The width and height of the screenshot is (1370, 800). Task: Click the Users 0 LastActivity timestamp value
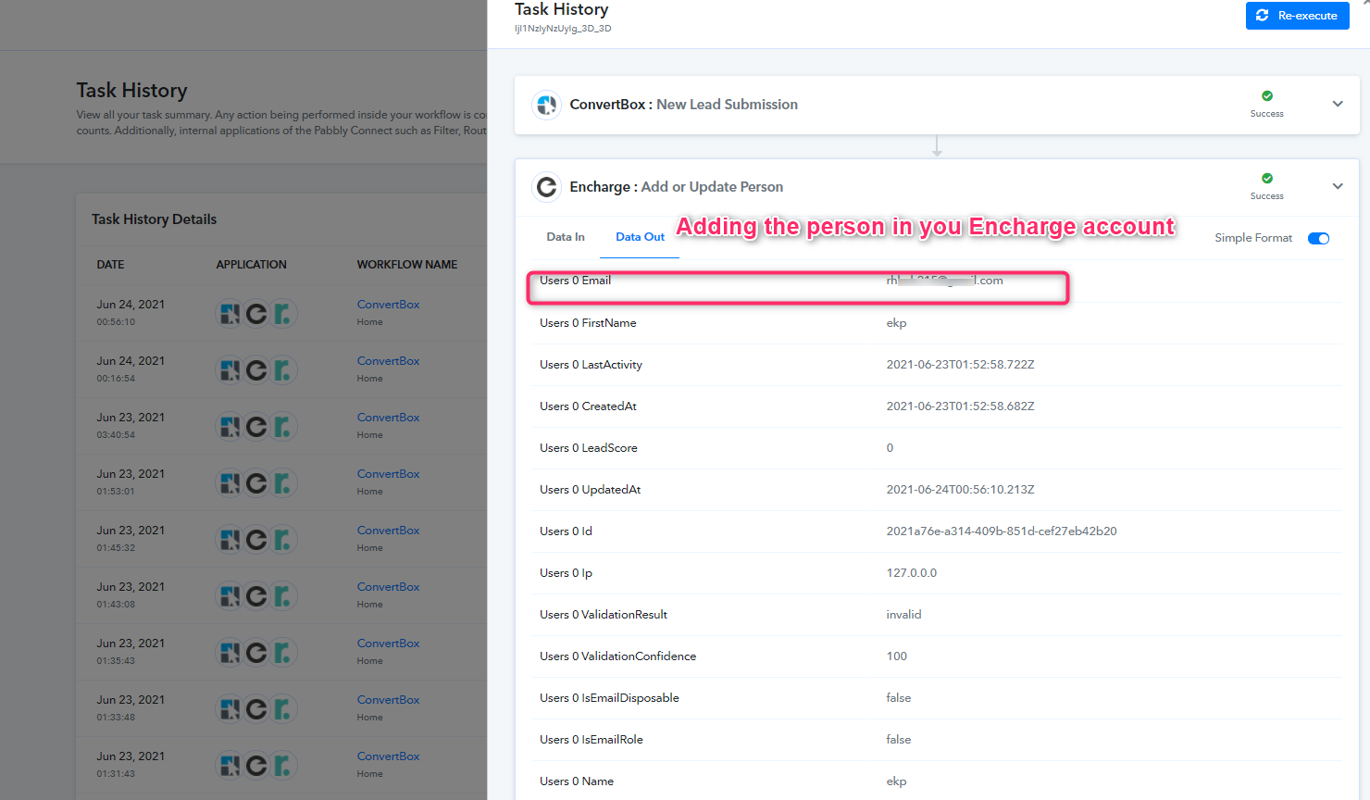[x=961, y=365]
